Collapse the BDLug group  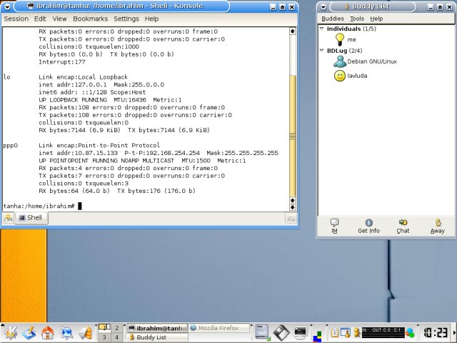pos(322,51)
